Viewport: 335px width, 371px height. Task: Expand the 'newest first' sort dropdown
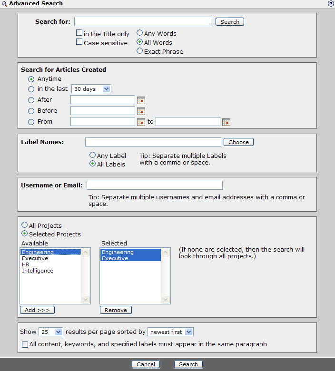pos(170,332)
